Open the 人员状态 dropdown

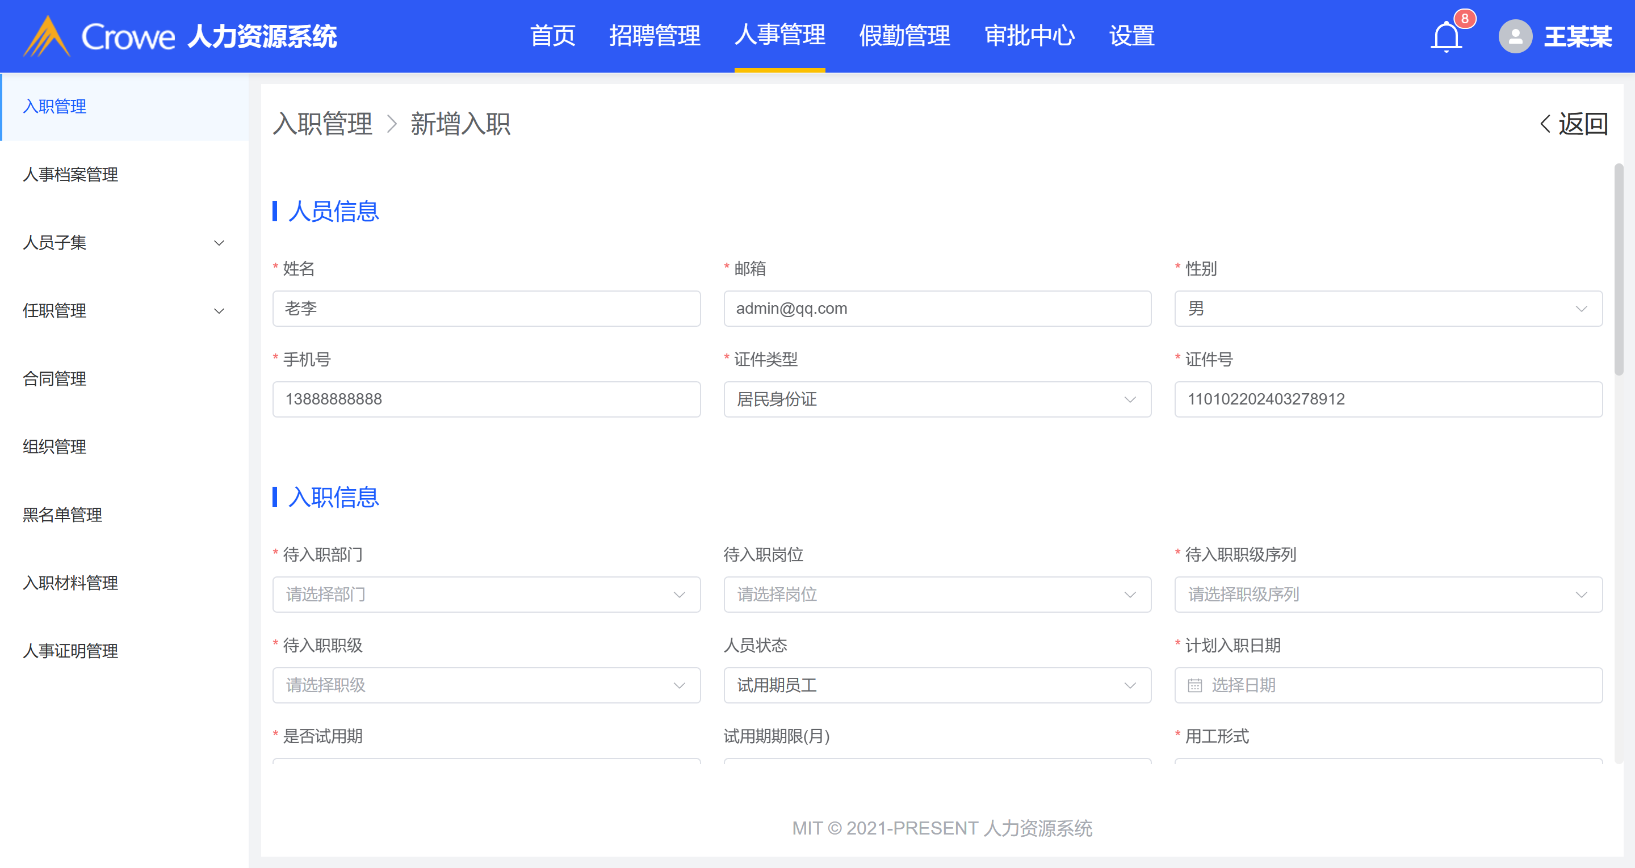[937, 685]
